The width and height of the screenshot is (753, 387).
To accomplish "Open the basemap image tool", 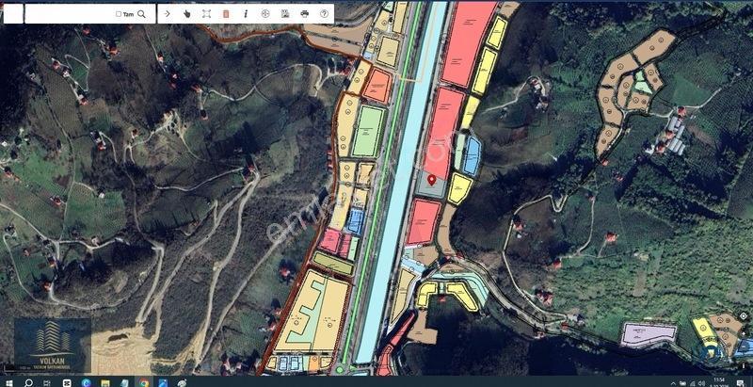I will pyautogui.click(x=285, y=13).
